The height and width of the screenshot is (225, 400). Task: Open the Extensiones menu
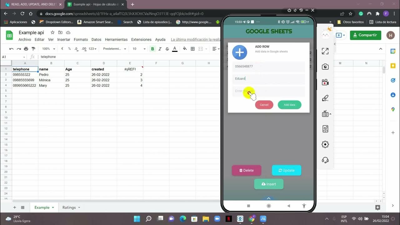[141, 40]
